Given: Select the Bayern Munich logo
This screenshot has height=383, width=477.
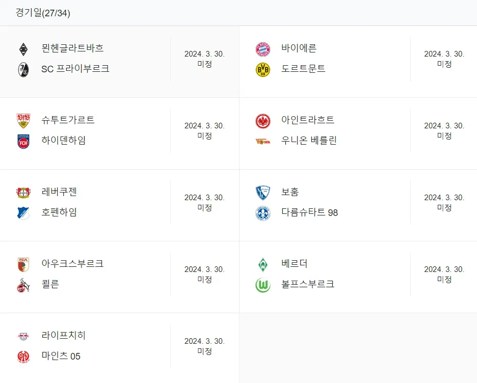Looking at the screenshot, I should click(263, 49).
